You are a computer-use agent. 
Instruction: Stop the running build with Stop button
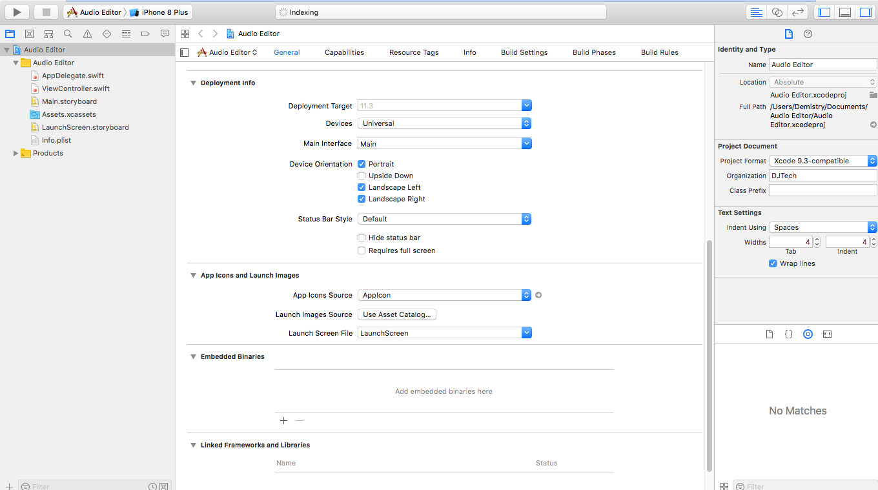(46, 12)
